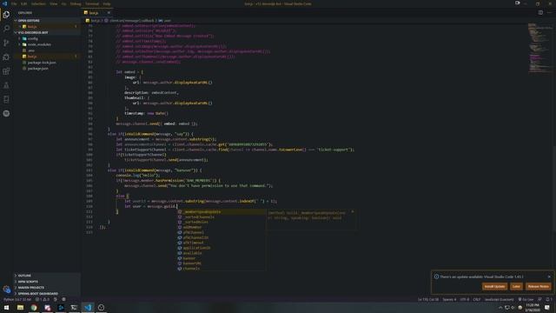Image resolution: width=556 pixels, height=313 pixels.
Task: Open the Source Control view
Action: tap(6, 43)
